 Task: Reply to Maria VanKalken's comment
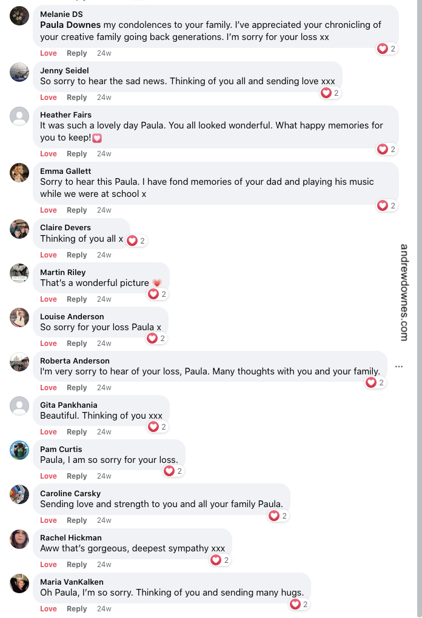pos(76,608)
